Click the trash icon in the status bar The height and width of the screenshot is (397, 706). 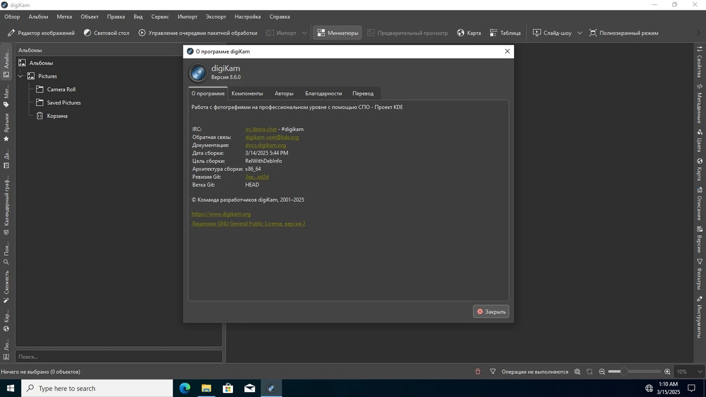point(478,372)
